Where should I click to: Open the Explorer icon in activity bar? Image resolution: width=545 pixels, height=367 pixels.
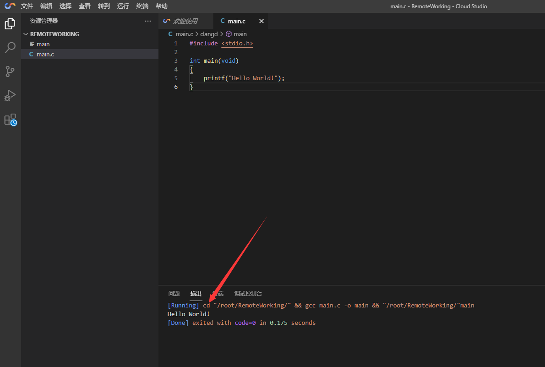[10, 24]
